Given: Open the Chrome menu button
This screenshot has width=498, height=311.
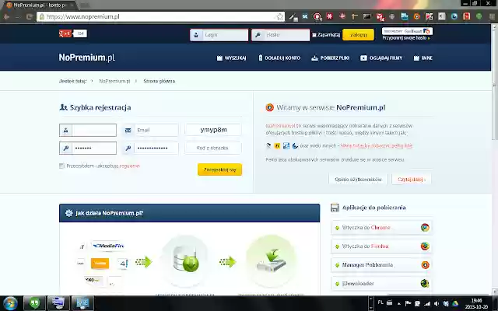Looking at the screenshot, I should 492,16.
